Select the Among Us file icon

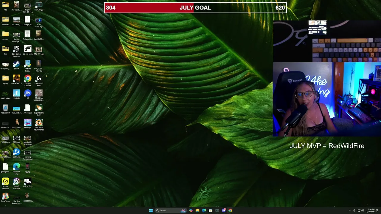click(28, 109)
